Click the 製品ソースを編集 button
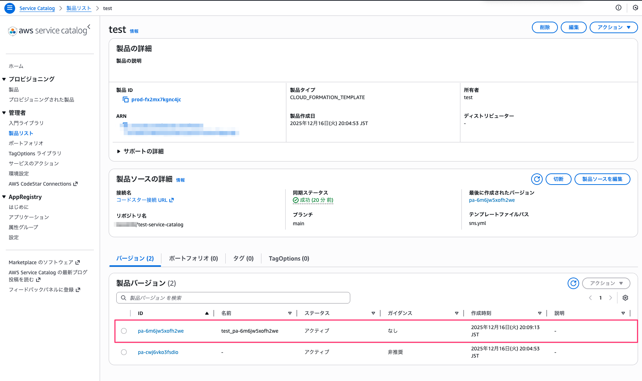Viewport: 642px width, 381px height. coord(602,179)
